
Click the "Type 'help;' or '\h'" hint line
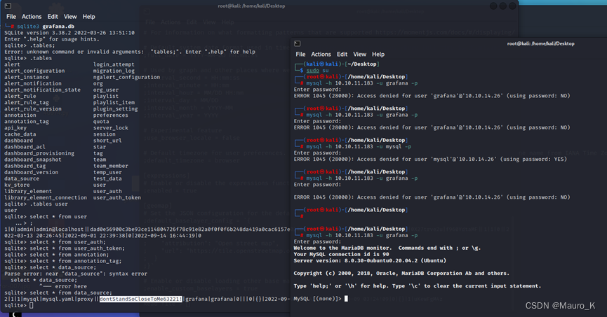[x=418, y=286]
